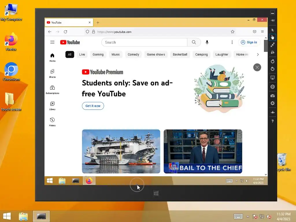The height and width of the screenshot is (222, 296).
Task: Click the YouTube Search input field
Action: [145, 42]
